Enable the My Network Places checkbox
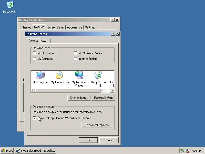The height and width of the screenshot is (154, 205). point(75,53)
